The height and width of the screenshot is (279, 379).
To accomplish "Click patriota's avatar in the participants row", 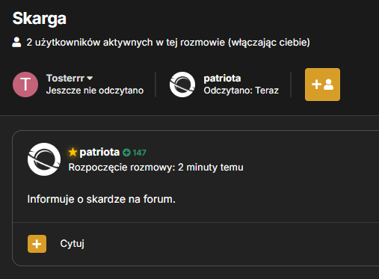I will pos(182,85).
